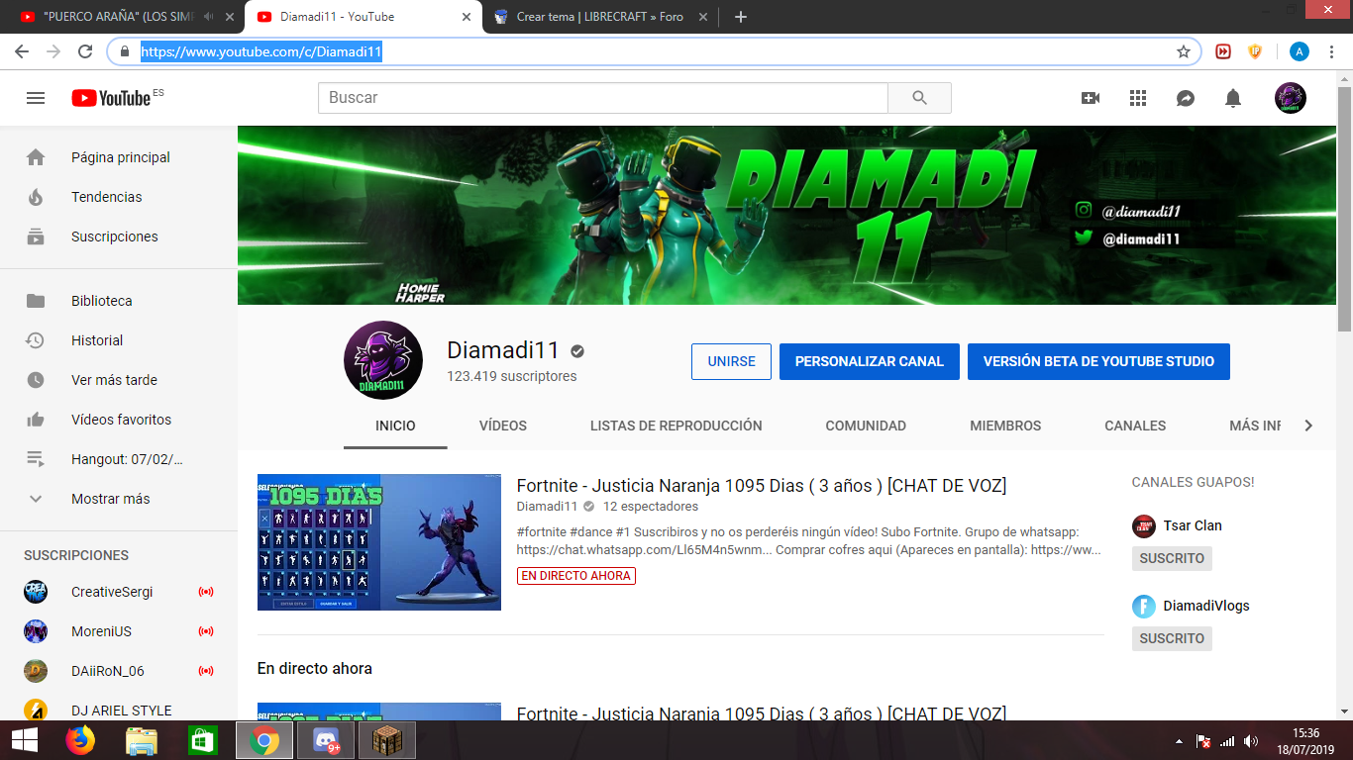Open the messages share icon
Viewport: 1353px width, 760px height.
[x=1186, y=98]
